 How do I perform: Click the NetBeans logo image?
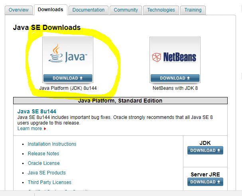(174, 57)
